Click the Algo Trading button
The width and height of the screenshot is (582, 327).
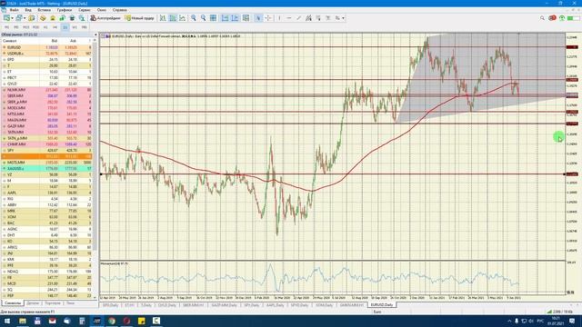tap(105, 18)
